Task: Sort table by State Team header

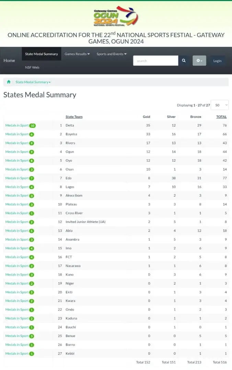Action: pos(74,117)
